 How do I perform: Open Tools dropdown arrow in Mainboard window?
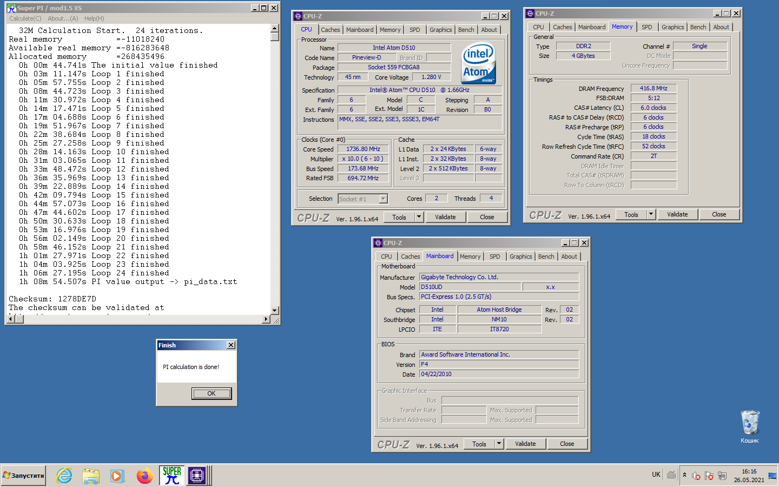(499, 444)
